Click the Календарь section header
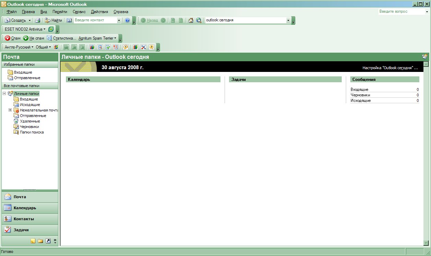The image size is (431, 256). [x=143, y=79]
